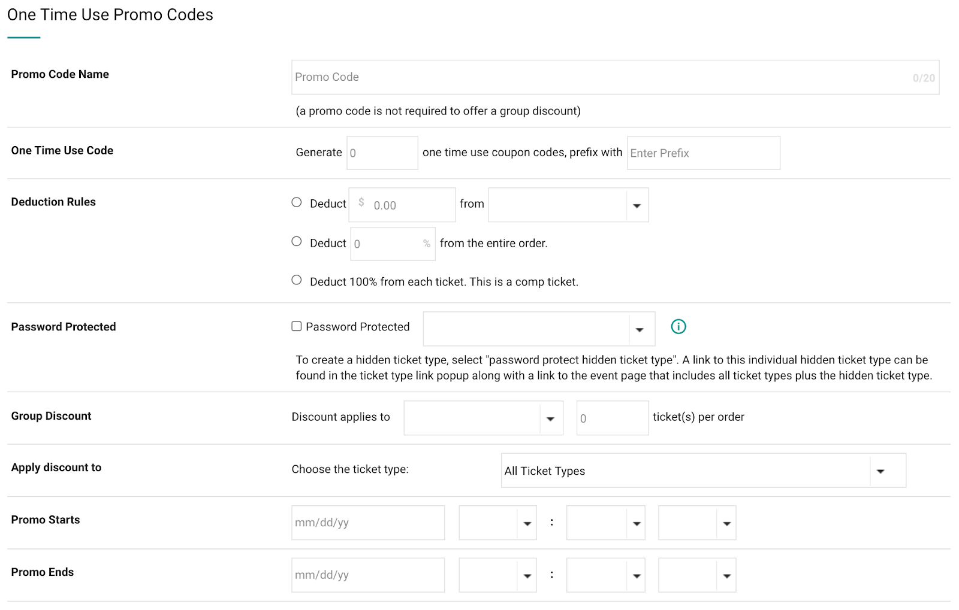Enable the Password Protected checkbox
The image size is (959, 610).
tap(296, 326)
